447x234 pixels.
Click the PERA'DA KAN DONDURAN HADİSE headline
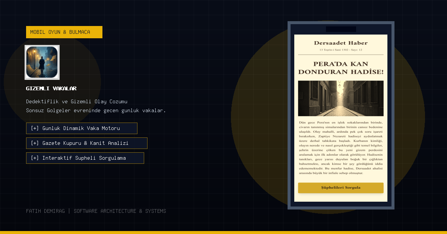pyautogui.click(x=340, y=68)
